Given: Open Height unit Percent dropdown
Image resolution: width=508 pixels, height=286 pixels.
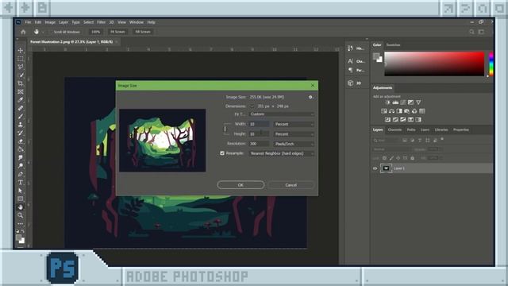Looking at the screenshot, I should pyautogui.click(x=294, y=134).
